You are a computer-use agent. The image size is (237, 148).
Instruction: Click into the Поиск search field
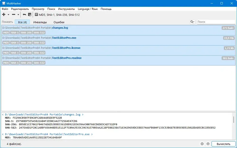216,22
